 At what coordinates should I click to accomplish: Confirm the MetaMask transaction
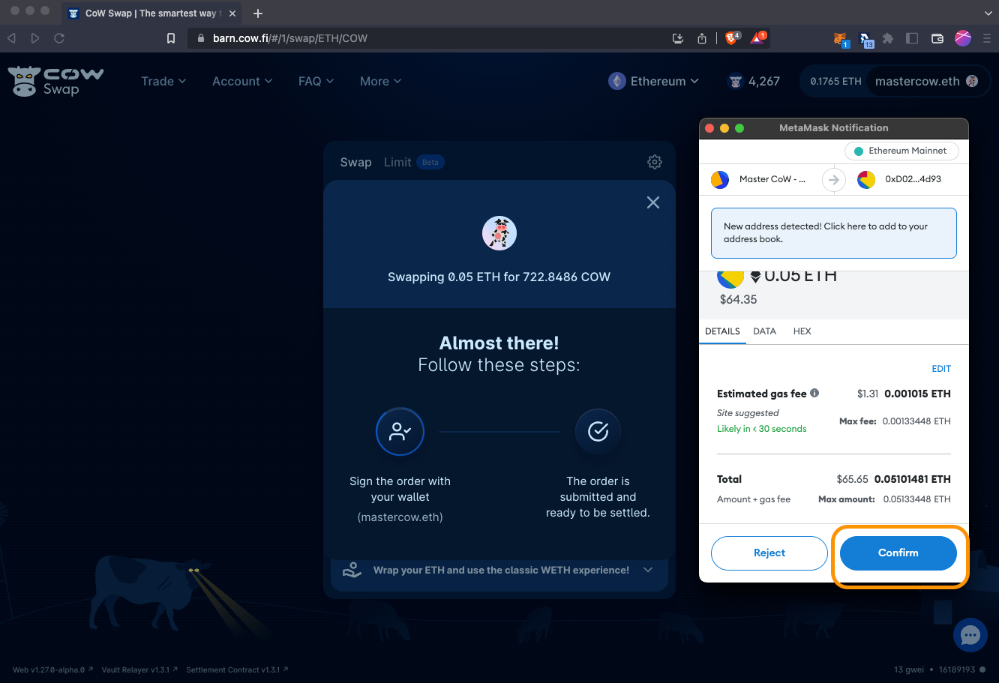pyautogui.click(x=898, y=553)
